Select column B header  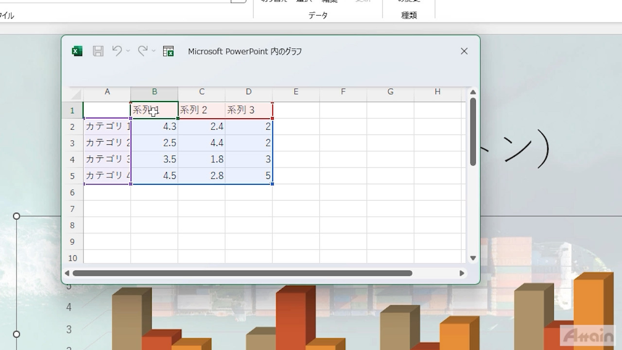154,92
